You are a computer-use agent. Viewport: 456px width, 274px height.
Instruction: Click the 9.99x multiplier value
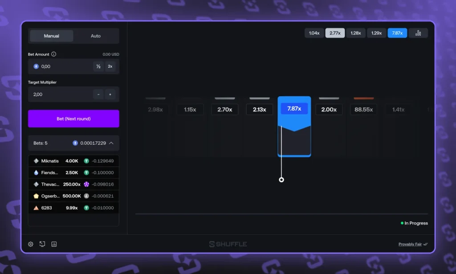pyautogui.click(x=72, y=208)
